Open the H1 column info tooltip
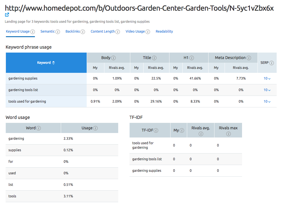This screenshot has width=282, height=203. pos(192,58)
